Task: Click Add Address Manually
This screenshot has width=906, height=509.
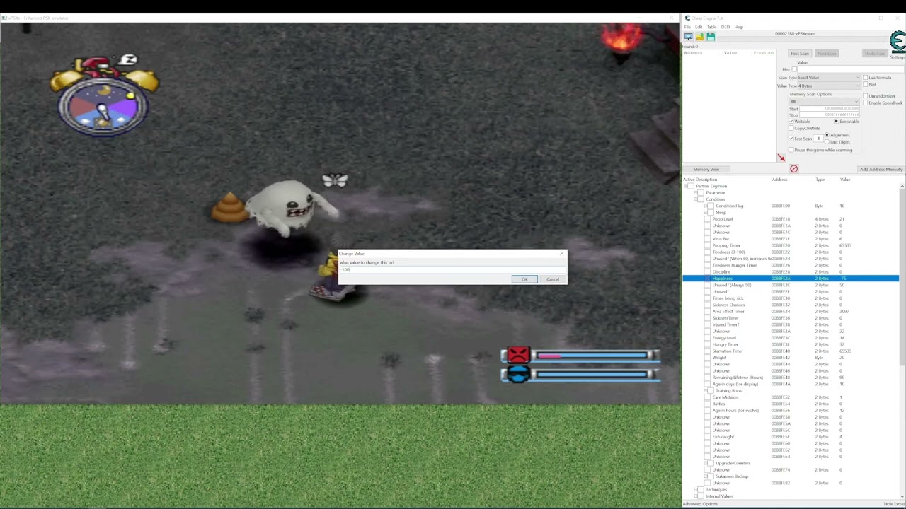Action: coord(881,169)
